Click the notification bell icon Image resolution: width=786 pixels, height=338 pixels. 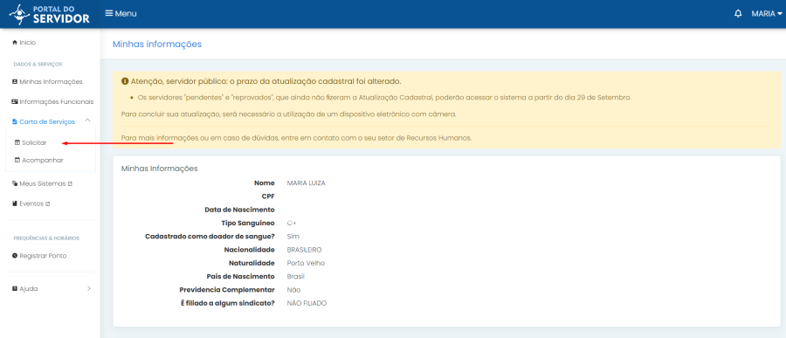[x=738, y=14]
